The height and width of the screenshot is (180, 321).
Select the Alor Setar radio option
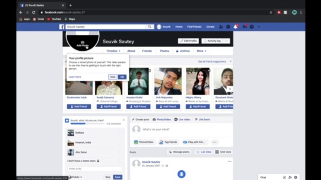[x=120, y=152]
